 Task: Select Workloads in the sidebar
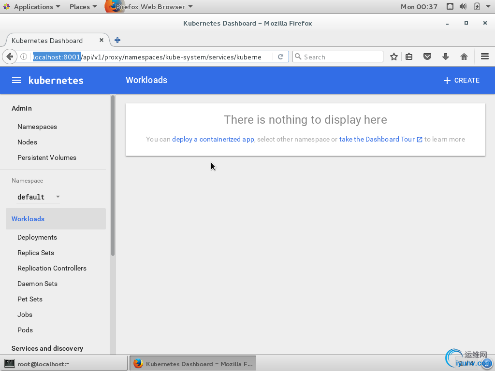56,219
